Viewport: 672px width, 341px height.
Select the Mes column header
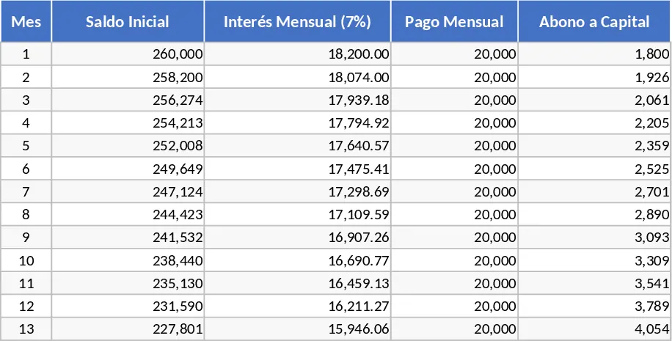coord(26,21)
